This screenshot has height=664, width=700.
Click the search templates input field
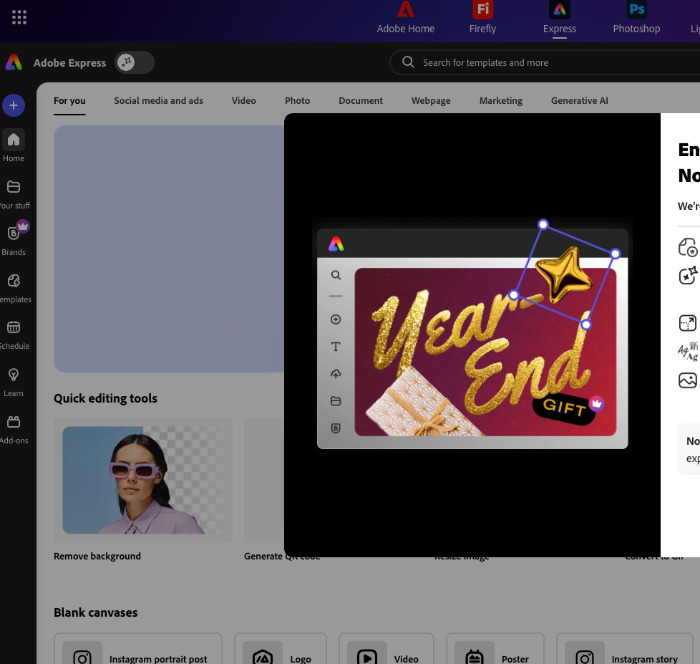544,62
